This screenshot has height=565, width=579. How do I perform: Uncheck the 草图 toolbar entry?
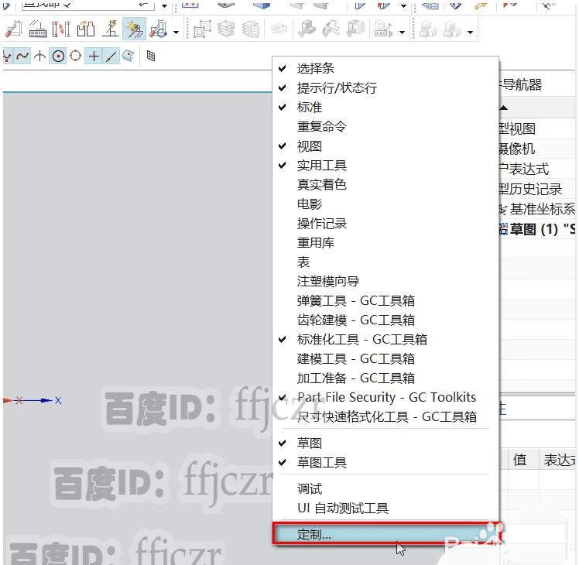point(385,443)
